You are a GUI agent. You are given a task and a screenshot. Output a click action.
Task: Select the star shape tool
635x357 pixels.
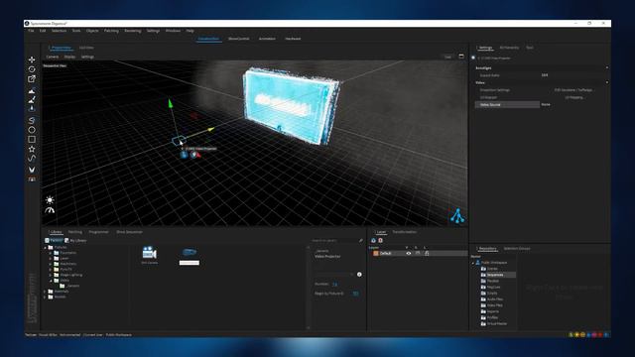32,149
